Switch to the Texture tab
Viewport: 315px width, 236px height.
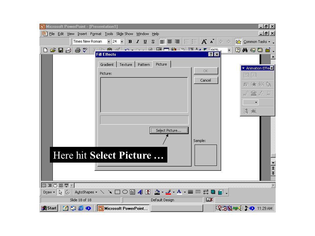[126, 65]
